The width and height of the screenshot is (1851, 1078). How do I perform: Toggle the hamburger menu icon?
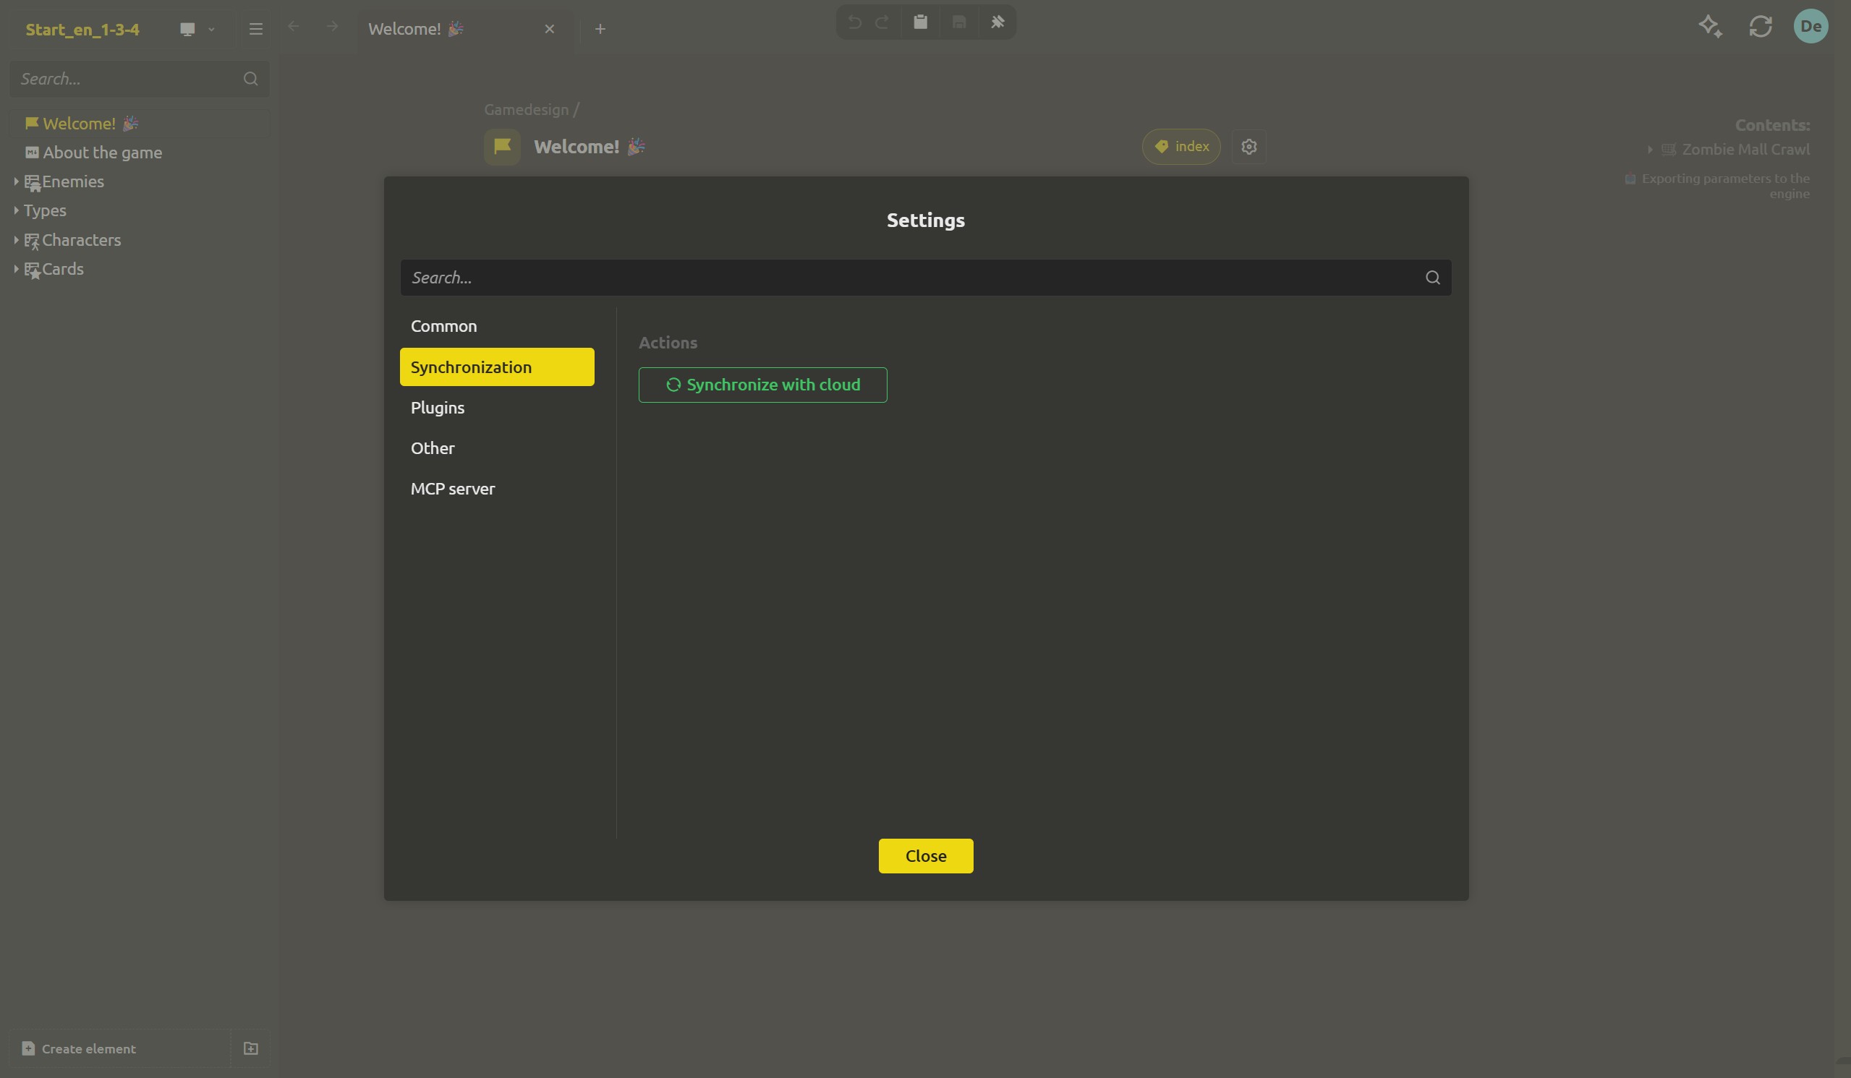[255, 30]
